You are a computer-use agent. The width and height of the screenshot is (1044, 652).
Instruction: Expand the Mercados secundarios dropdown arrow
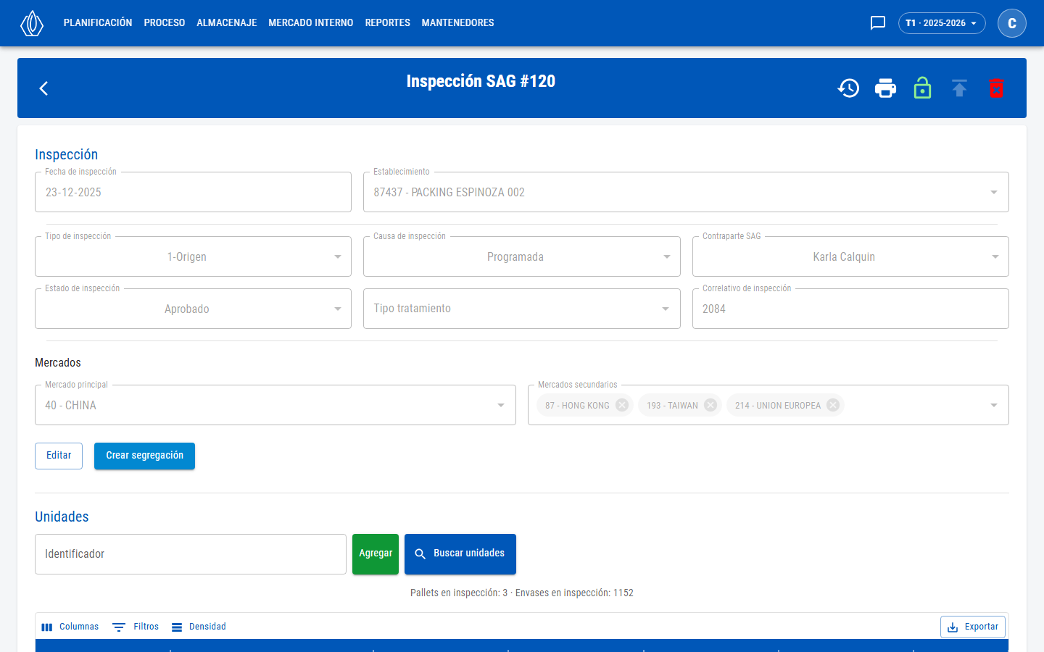point(994,405)
